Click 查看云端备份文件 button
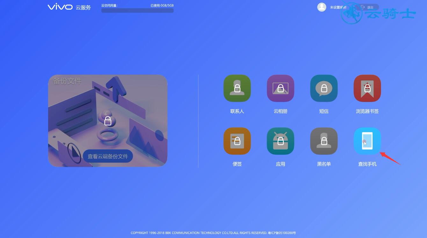Viewport: 427px width, 238px height. coord(107,156)
